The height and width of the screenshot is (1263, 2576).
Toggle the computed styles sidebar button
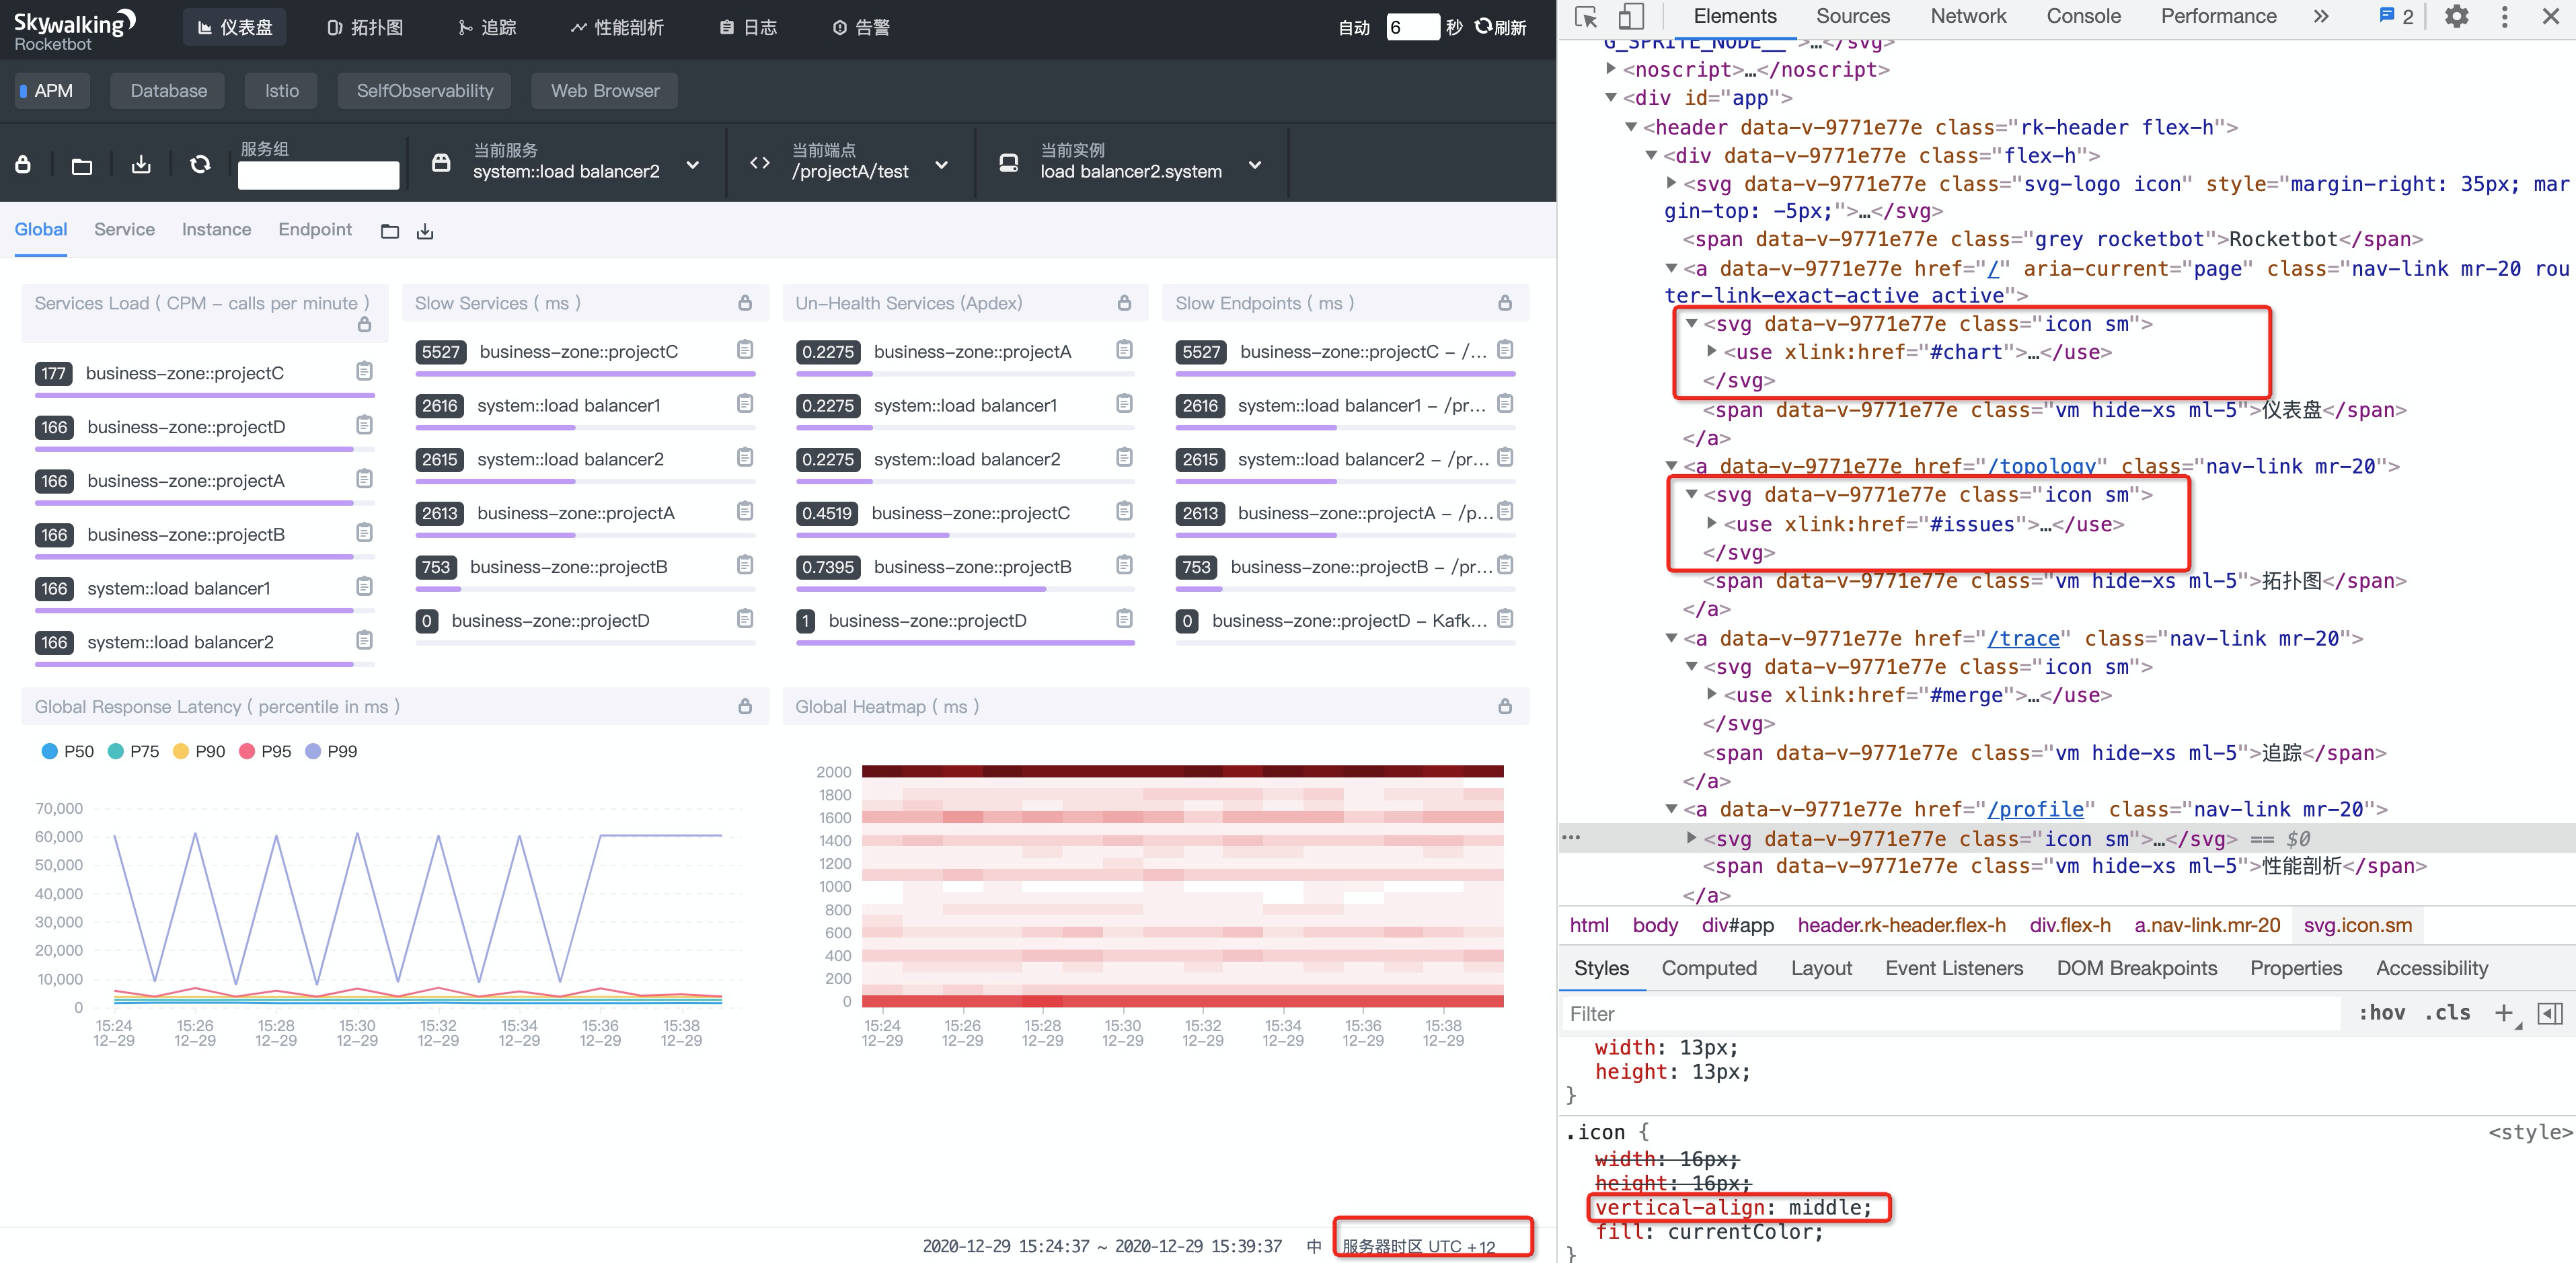point(2550,1013)
